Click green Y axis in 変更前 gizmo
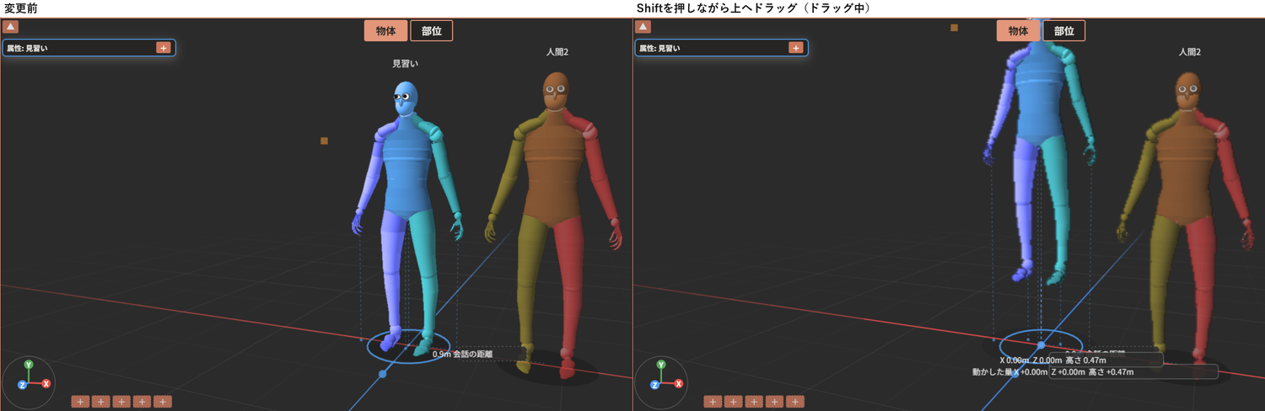Image resolution: width=1265 pixels, height=411 pixels. click(x=29, y=365)
